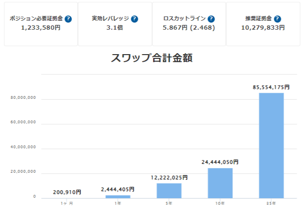Click the 80,000,000 y-axis label
Image resolution: width=302 pixels, height=209 pixels.
[x=23, y=98]
